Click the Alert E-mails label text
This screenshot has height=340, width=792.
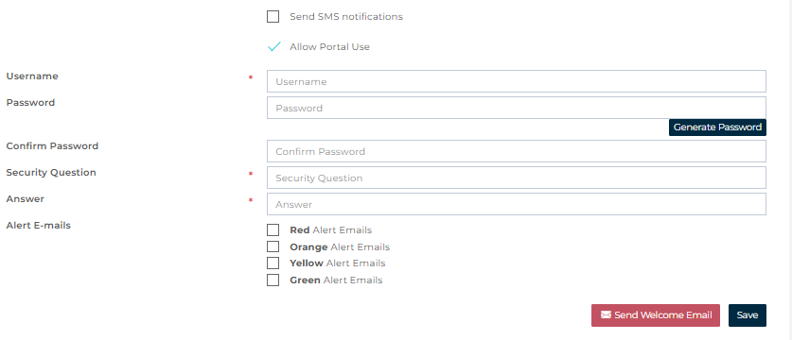point(39,226)
